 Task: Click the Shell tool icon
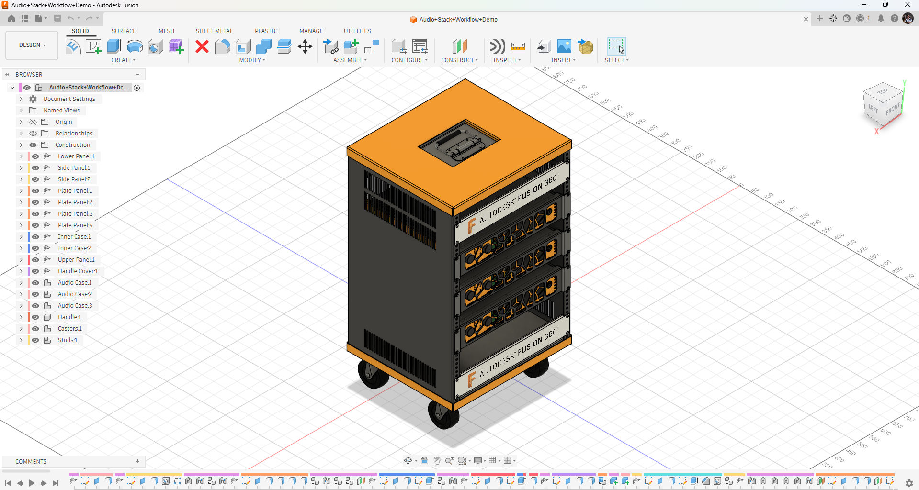click(x=243, y=46)
